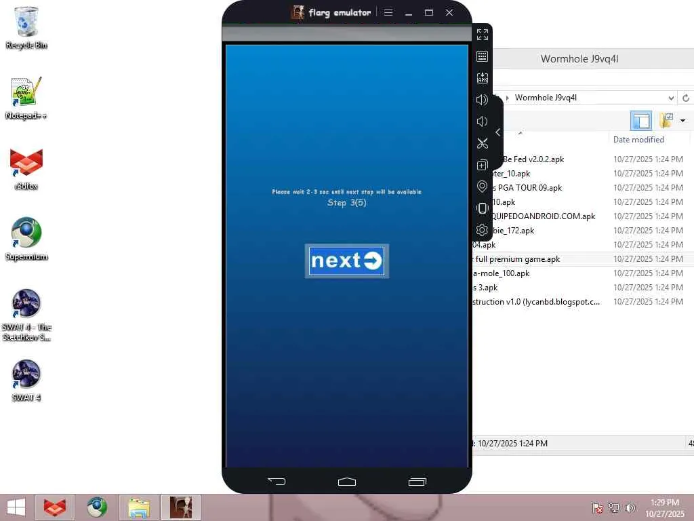This screenshot has width=694, height=521.
Task: Select full premium game.apk file
Action: [x=516, y=258]
